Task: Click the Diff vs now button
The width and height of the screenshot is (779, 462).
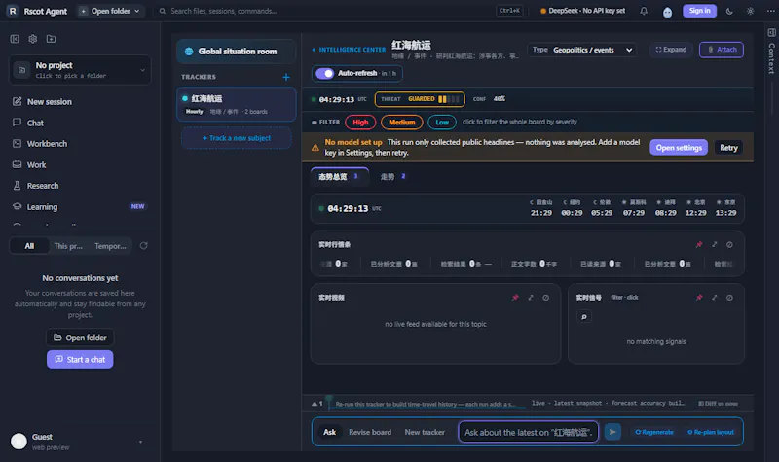Action: tap(718, 404)
